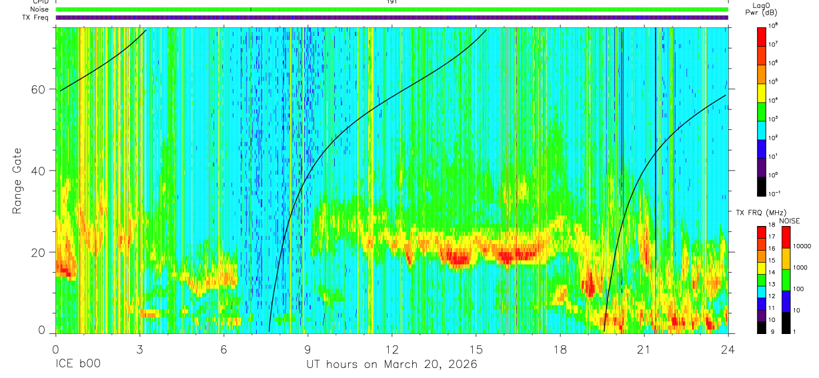The width and height of the screenshot is (819, 378).
Task: Click the '24' tick on the UT hours axis
Action: point(728,349)
